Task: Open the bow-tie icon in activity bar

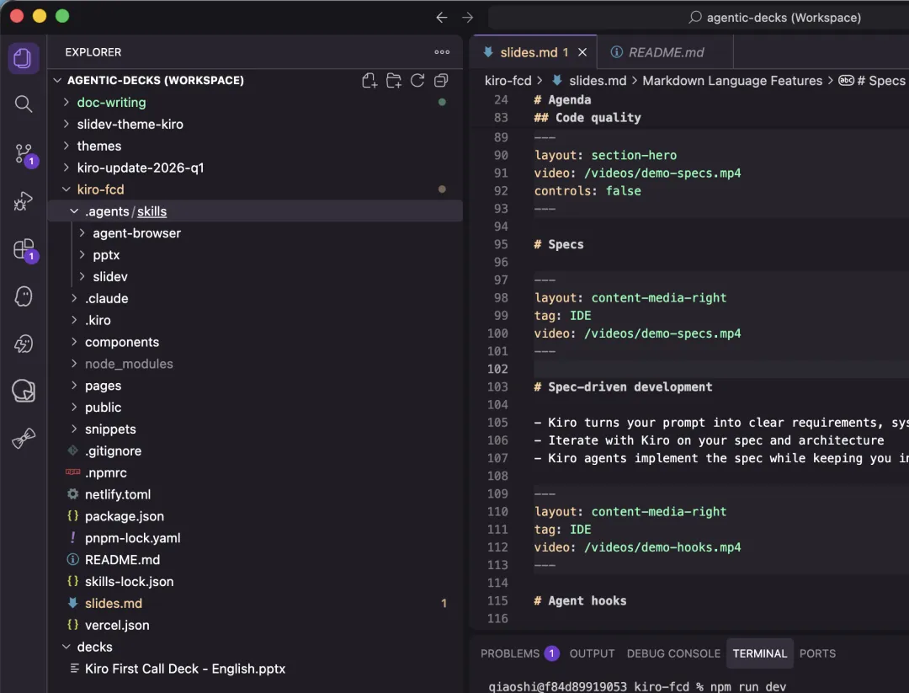Action: point(24,439)
